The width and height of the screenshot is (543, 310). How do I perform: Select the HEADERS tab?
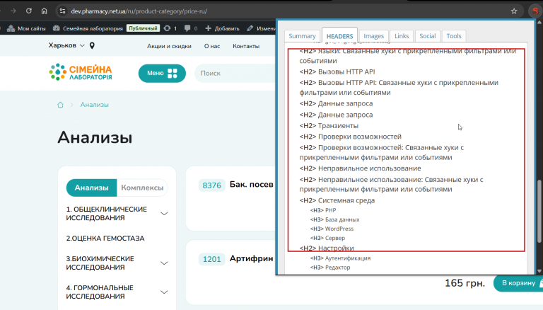(339, 35)
